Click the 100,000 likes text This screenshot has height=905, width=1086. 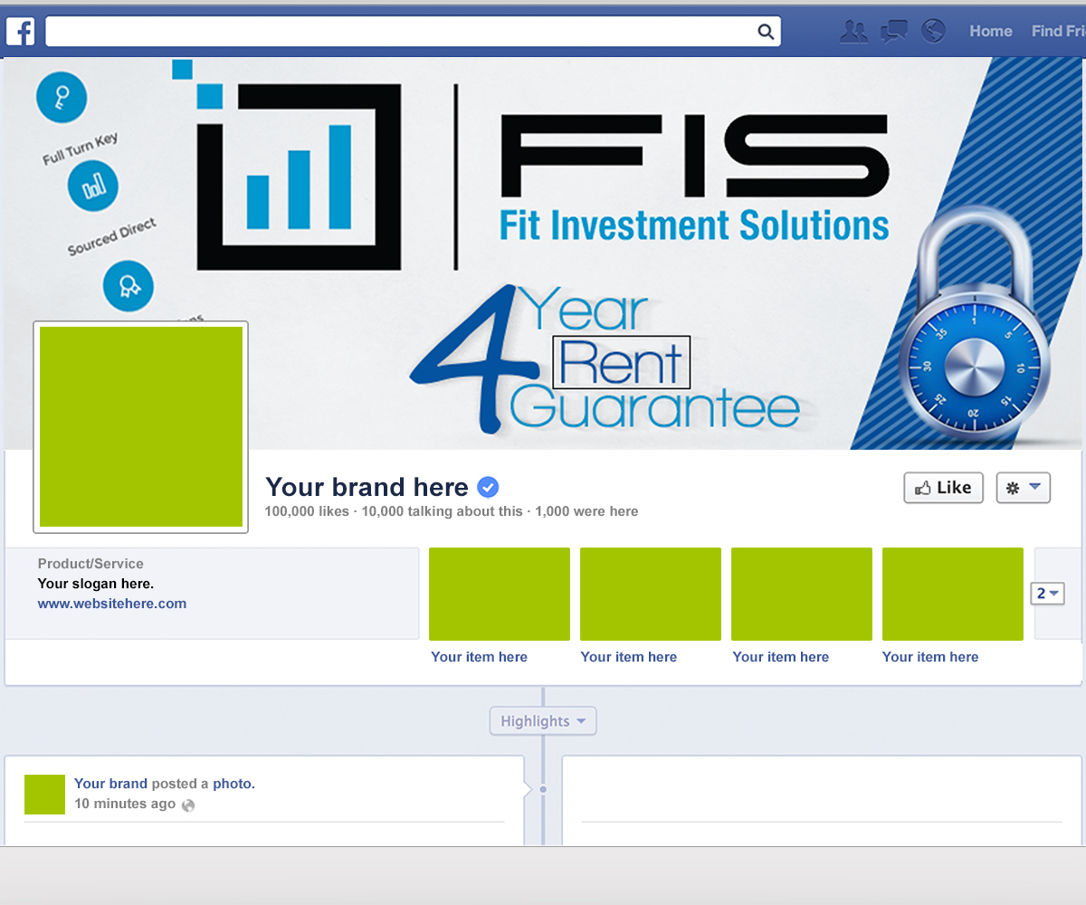[307, 511]
